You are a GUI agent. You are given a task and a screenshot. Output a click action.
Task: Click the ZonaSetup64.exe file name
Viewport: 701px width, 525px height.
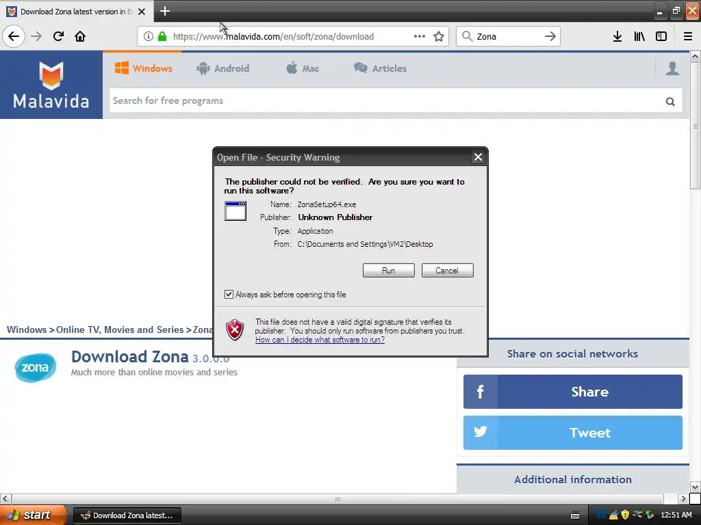pyautogui.click(x=327, y=204)
